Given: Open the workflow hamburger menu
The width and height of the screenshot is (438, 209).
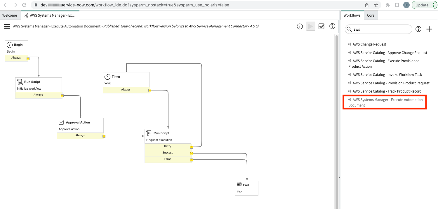Looking at the screenshot, I should 7,26.
